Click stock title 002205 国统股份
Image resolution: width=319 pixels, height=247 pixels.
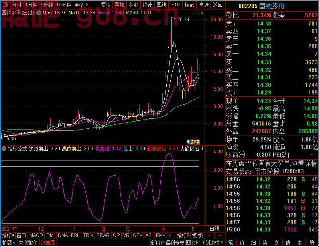261,6
